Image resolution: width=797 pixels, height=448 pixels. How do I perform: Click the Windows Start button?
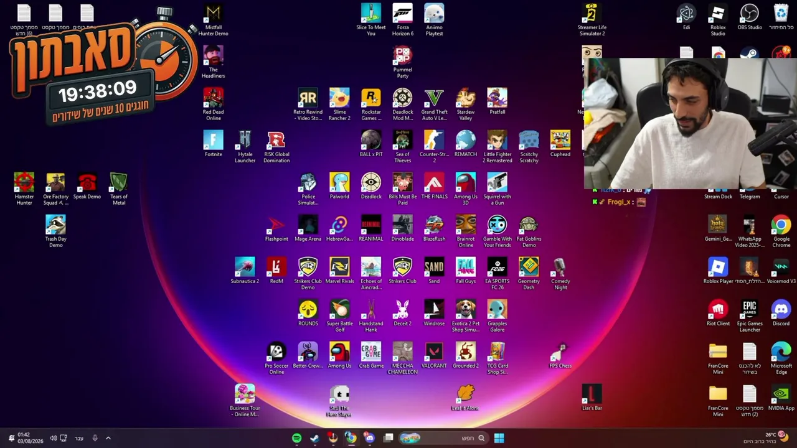[x=499, y=438]
